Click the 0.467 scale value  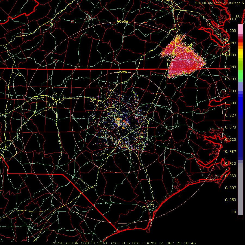tap(231, 151)
